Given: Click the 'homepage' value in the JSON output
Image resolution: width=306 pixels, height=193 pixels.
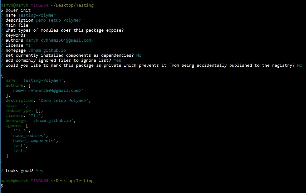Looking at the screenshot, I should [53, 120].
